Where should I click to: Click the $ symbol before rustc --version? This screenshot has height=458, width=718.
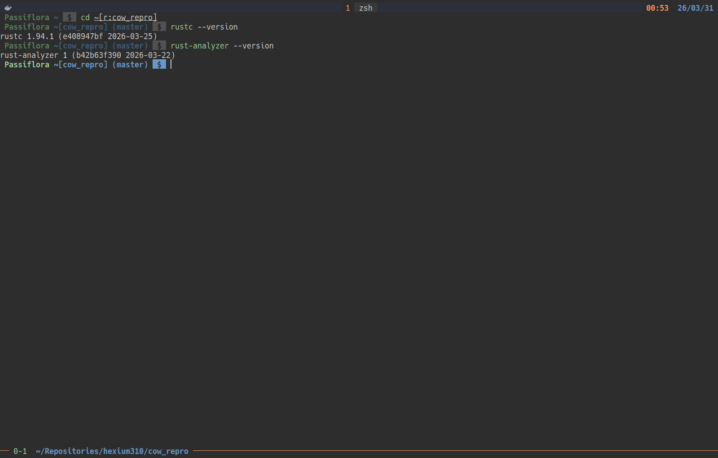(x=159, y=27)
